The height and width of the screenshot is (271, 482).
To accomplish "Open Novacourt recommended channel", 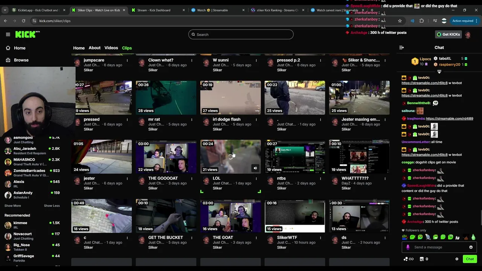I will click(32, 236).
